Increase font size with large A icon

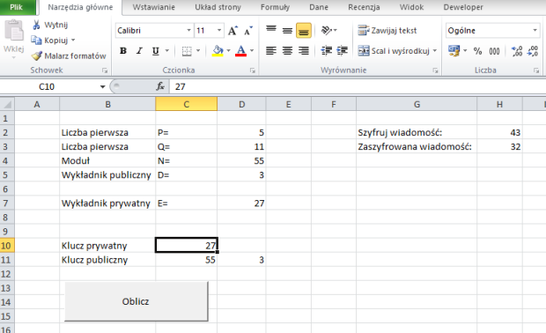pyautogui.click(x=232, y=31)
